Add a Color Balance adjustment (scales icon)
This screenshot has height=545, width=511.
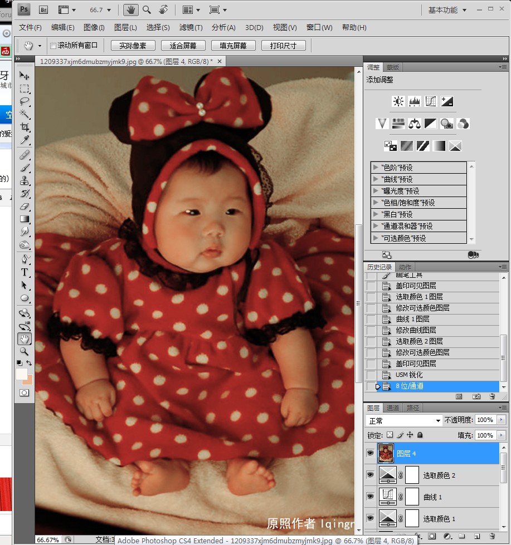[414, 124]
